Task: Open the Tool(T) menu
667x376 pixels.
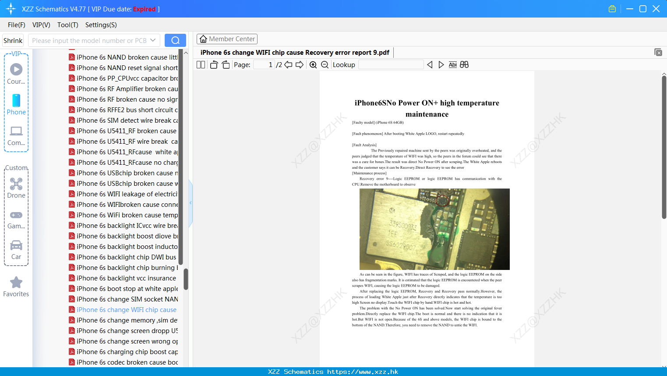Action: (x=68, y=25)
